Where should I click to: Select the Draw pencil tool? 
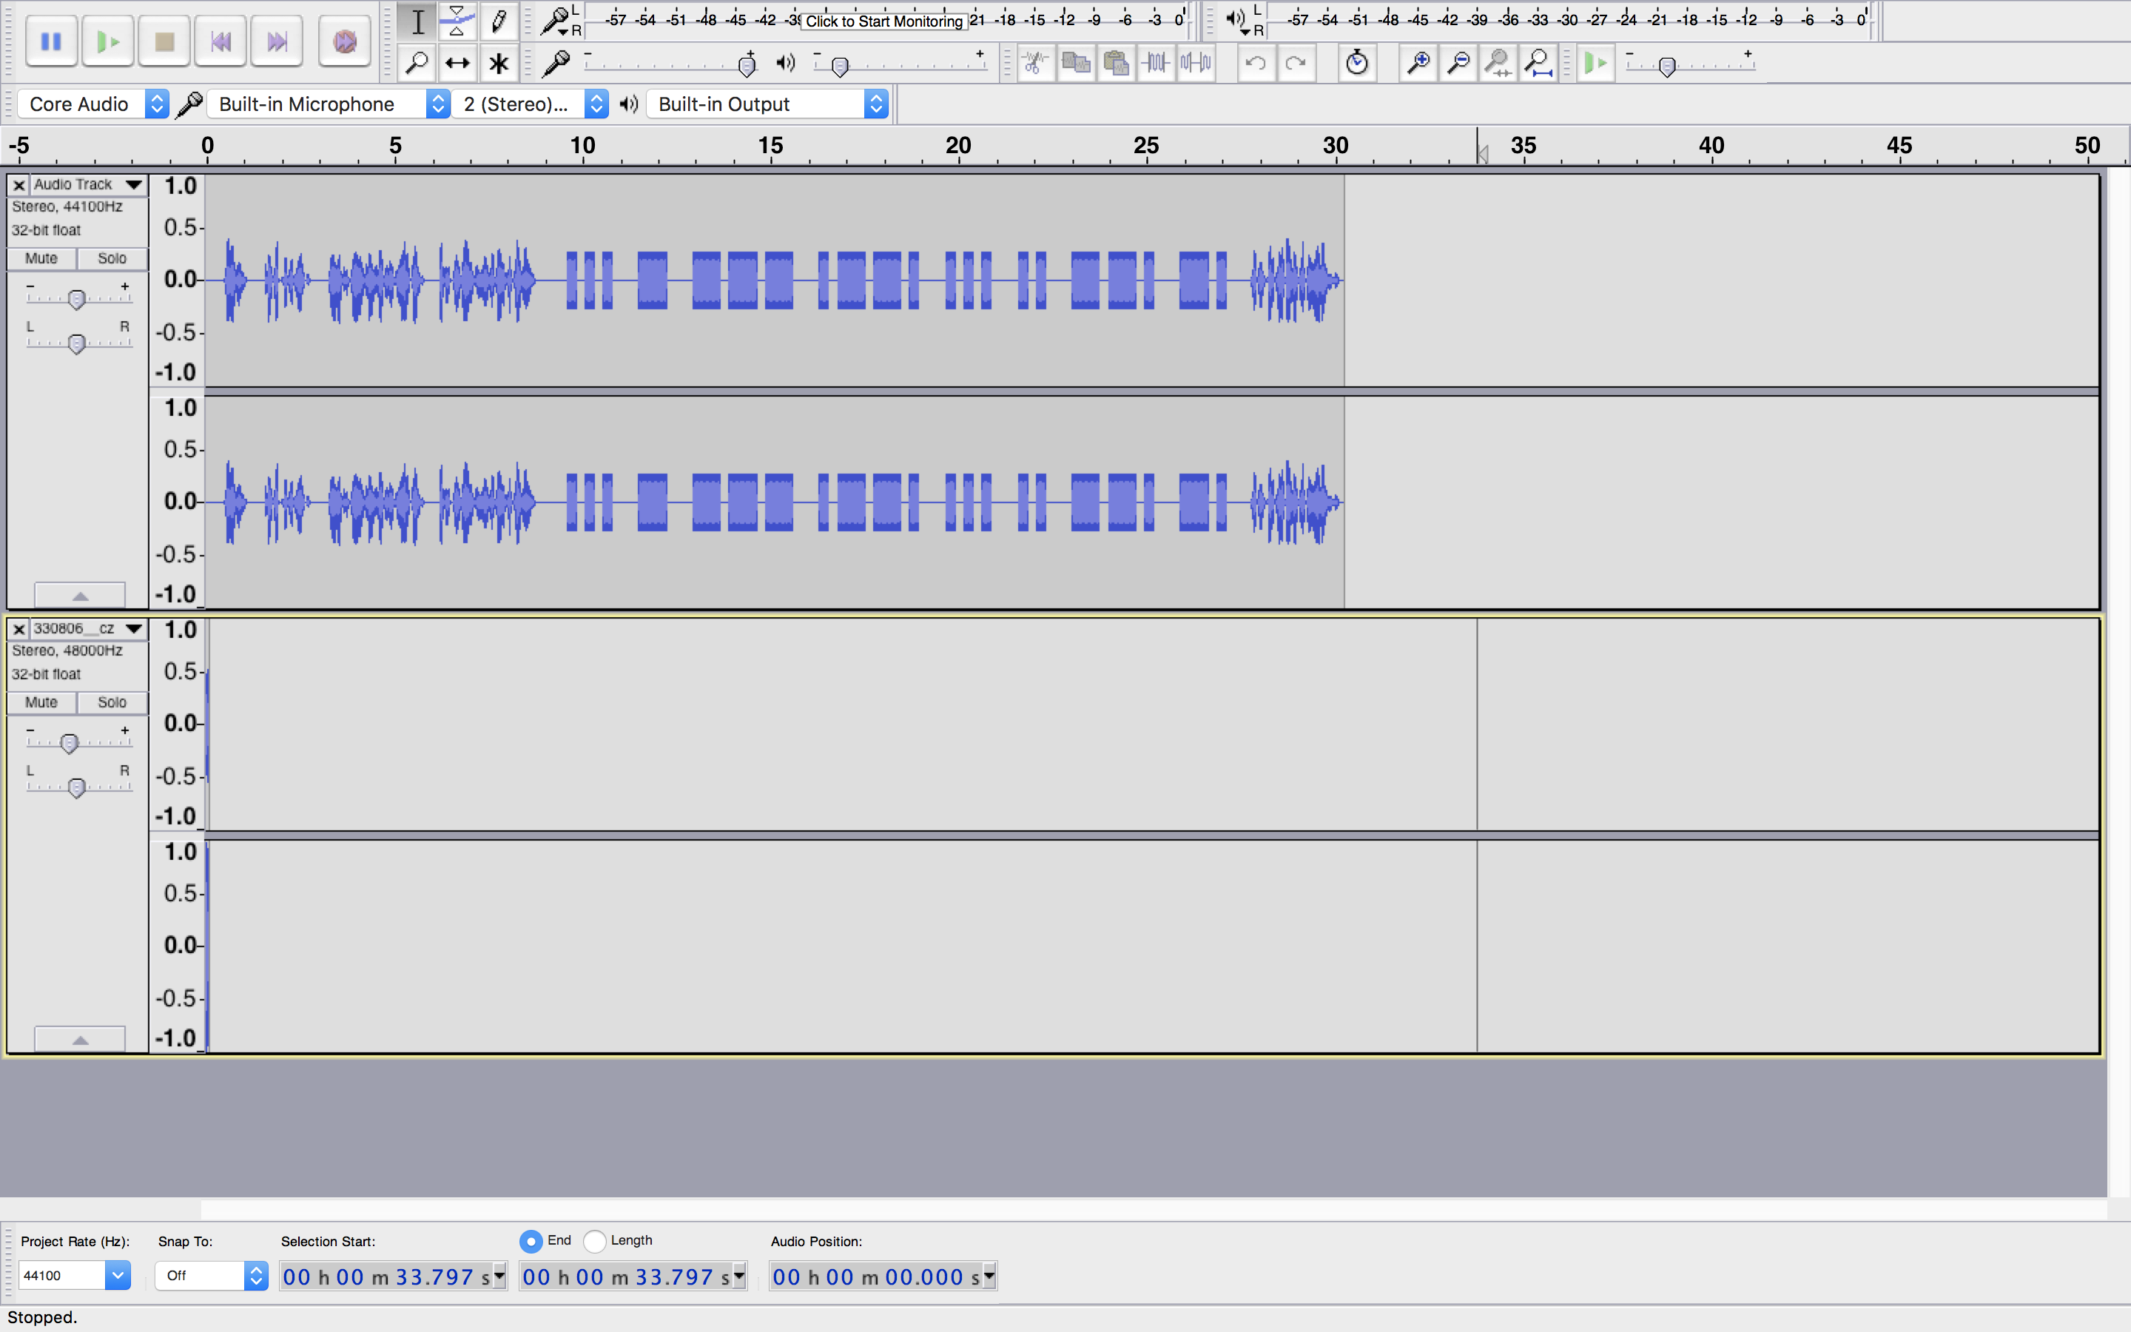[499, 21]
